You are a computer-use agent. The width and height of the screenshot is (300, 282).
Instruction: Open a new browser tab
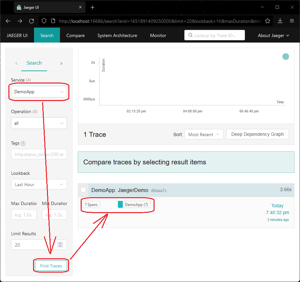pyautogui.click(x=92, y=7)
